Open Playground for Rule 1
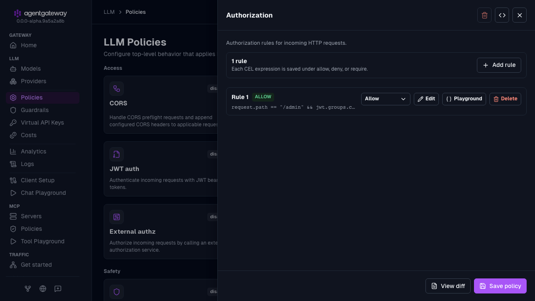Screen dimensions: 535x301 464,99
